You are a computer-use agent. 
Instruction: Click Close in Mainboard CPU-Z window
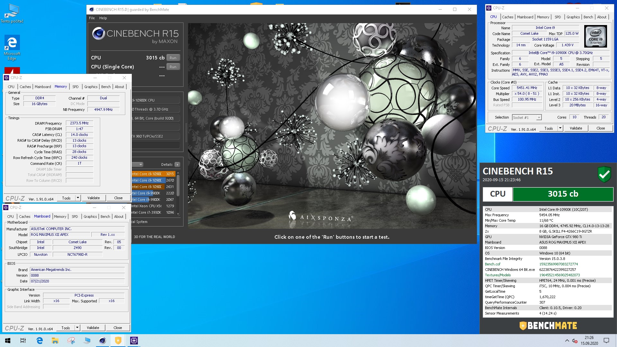(118, 328)
